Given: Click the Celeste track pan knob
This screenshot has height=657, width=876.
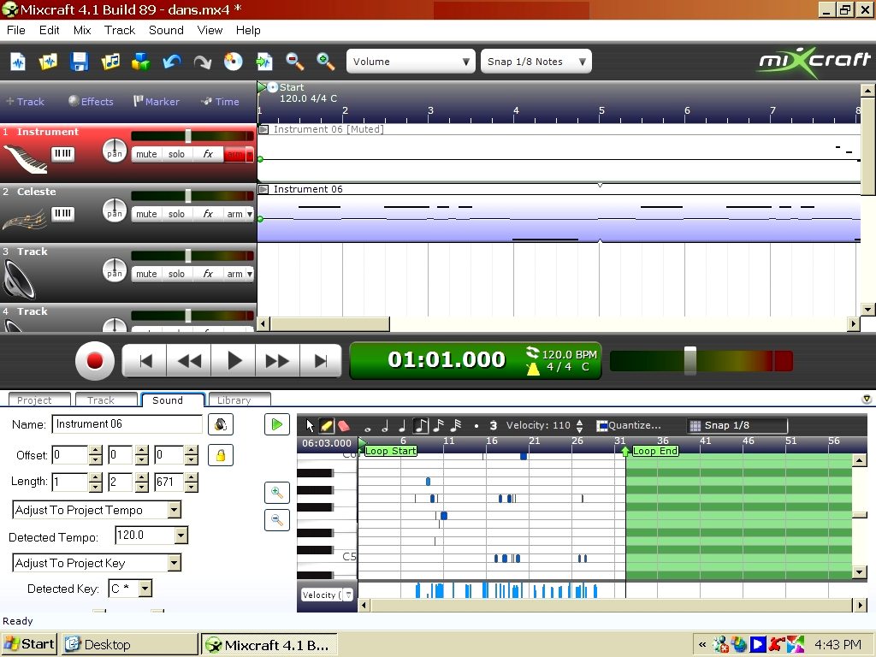Looking at the screenshot, I should pos(114,211).
